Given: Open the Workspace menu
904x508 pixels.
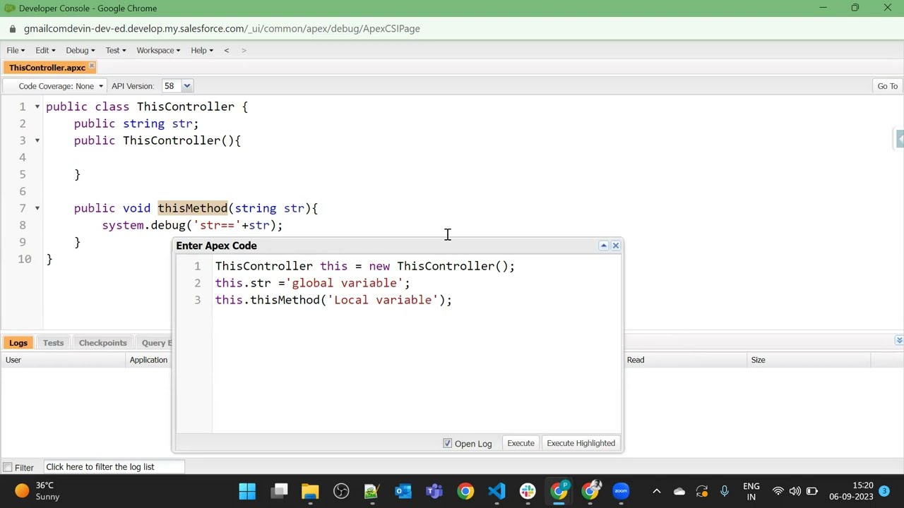Looking at the screenshot, I should pyautogui.click(x=158, y=50).
